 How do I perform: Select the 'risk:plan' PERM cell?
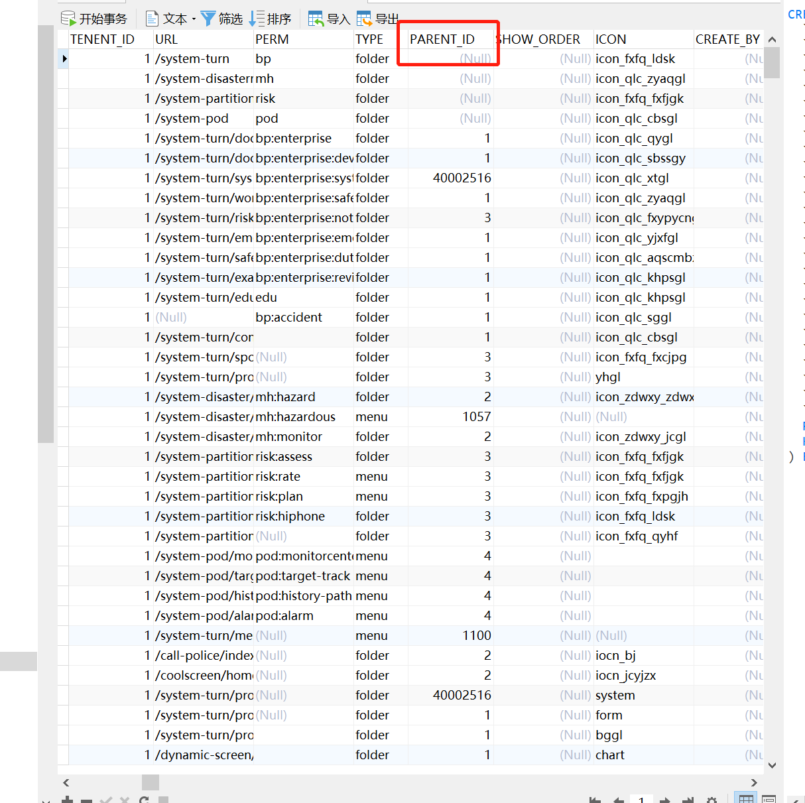click(x=304, y=496)
